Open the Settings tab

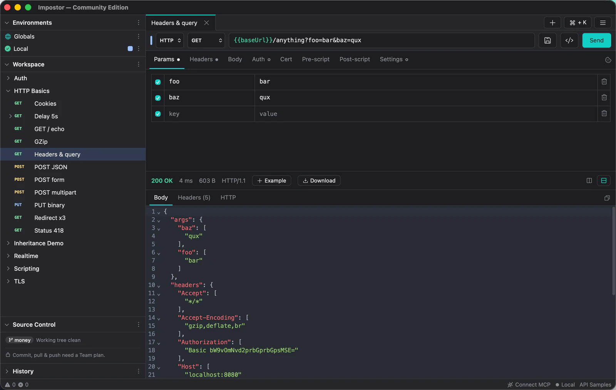tap(394, 59)
